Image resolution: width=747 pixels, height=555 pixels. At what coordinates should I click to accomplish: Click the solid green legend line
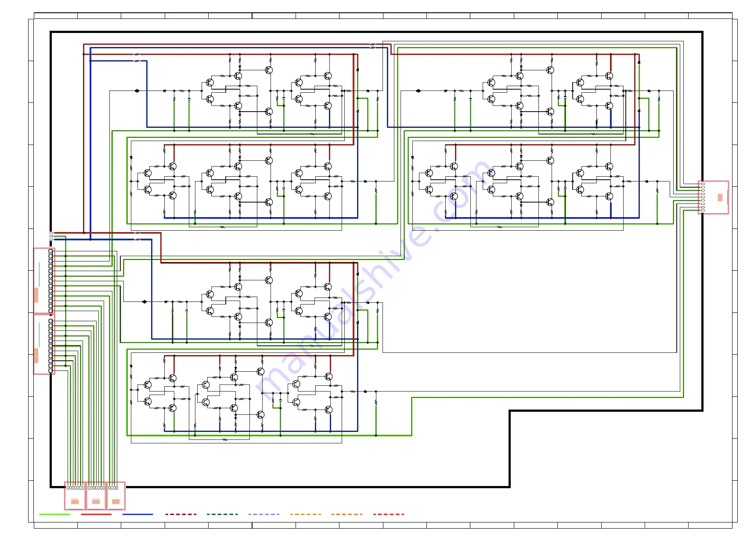tap(54, 514)
